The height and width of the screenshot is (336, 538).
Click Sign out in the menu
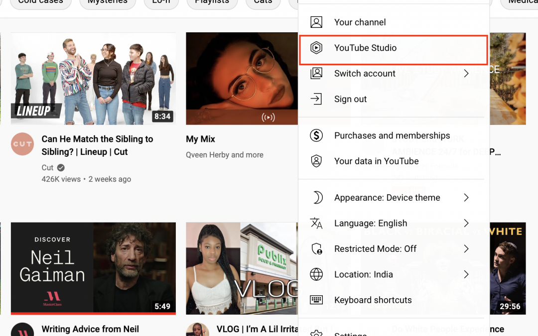[350, 99]
